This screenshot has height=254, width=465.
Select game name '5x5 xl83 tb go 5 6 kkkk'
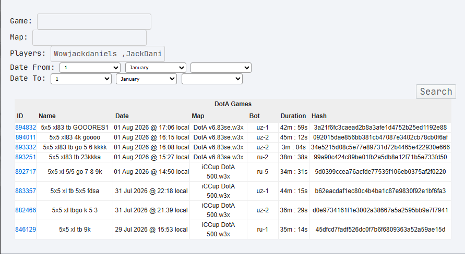click(x=75, y=147)
